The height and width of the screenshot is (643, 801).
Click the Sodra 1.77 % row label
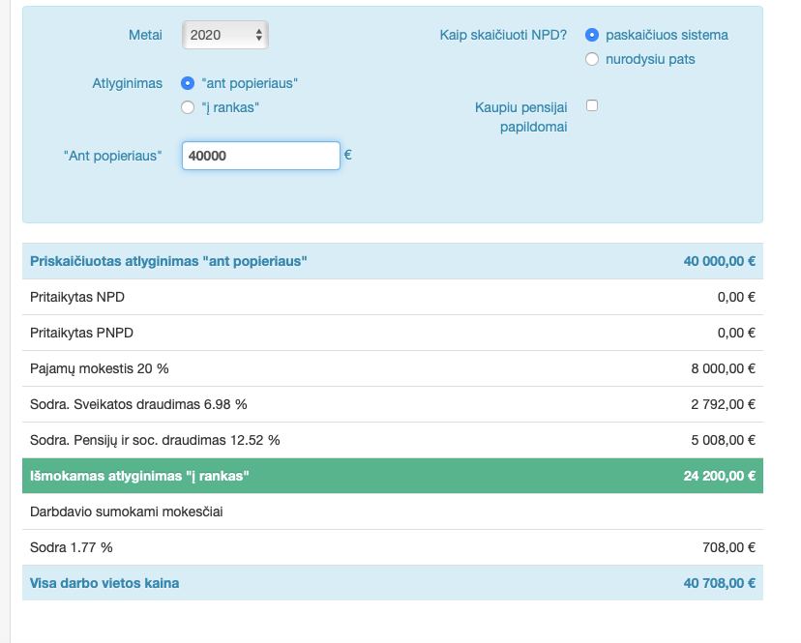coord(71,547)
